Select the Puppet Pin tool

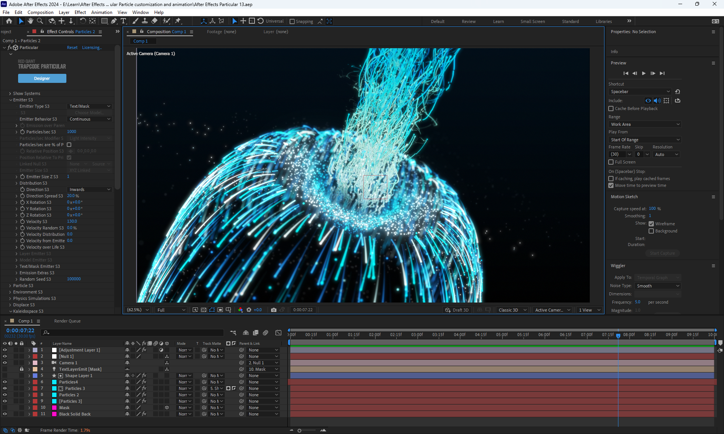178,21
